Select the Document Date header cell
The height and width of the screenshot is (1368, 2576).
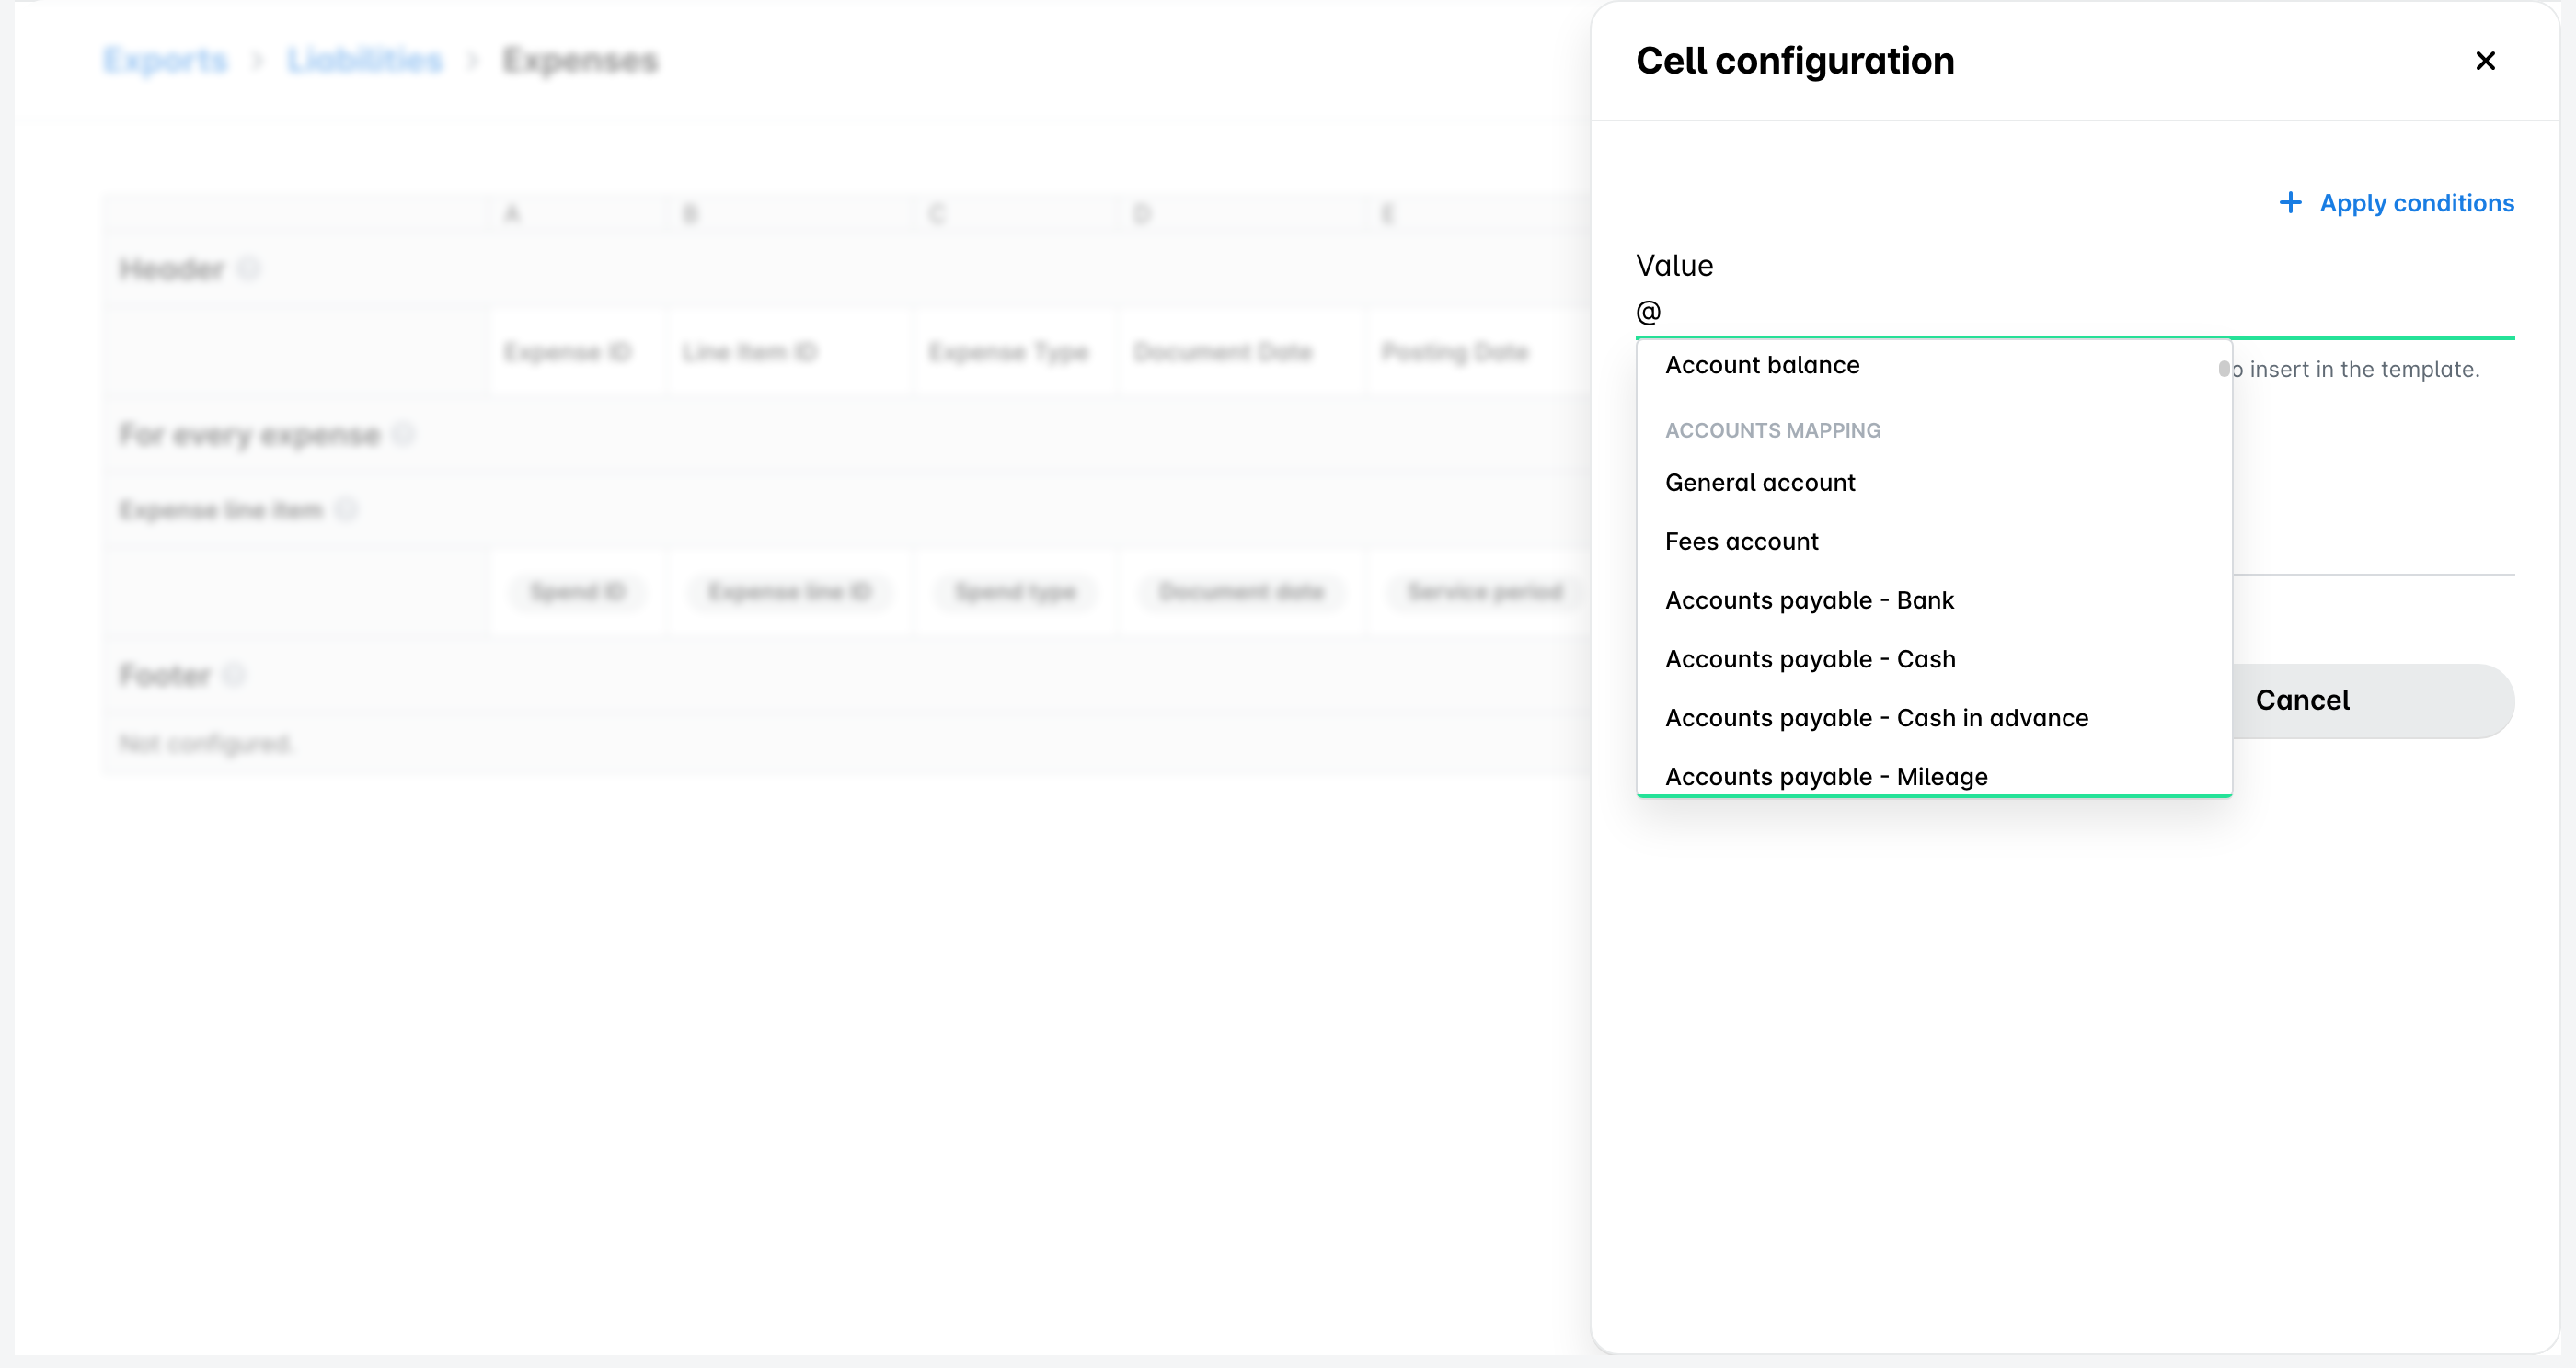point(1241,352)
